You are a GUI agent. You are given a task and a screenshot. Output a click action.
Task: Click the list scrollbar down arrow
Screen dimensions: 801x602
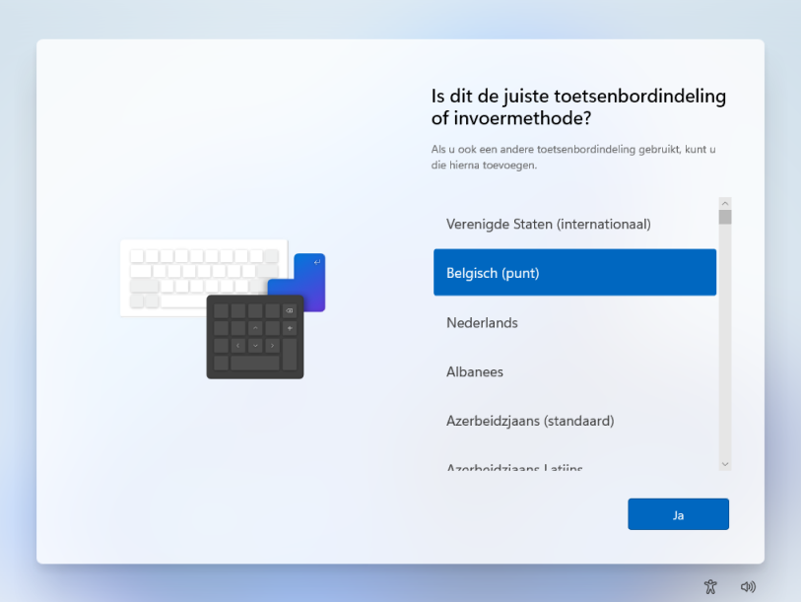pyautogui.click(x=725, y=464)
